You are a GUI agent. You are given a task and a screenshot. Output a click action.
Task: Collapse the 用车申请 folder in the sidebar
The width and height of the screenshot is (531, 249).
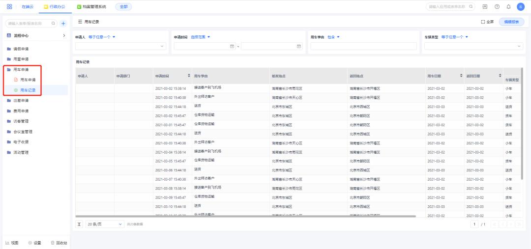[22, 69]
